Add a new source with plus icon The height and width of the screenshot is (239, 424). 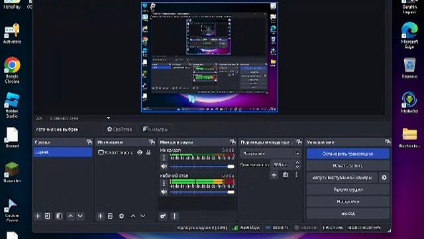100,216
